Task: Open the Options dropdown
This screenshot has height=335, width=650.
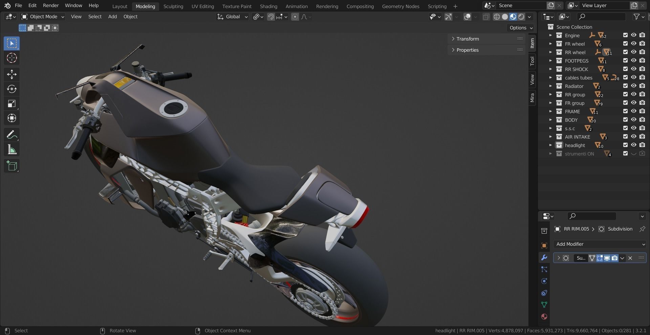Action: 521,28
